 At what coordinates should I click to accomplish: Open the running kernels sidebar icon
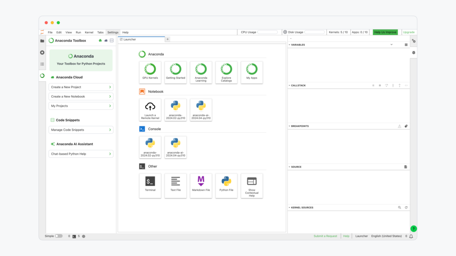pyautogui.click(x=42, y=52)
